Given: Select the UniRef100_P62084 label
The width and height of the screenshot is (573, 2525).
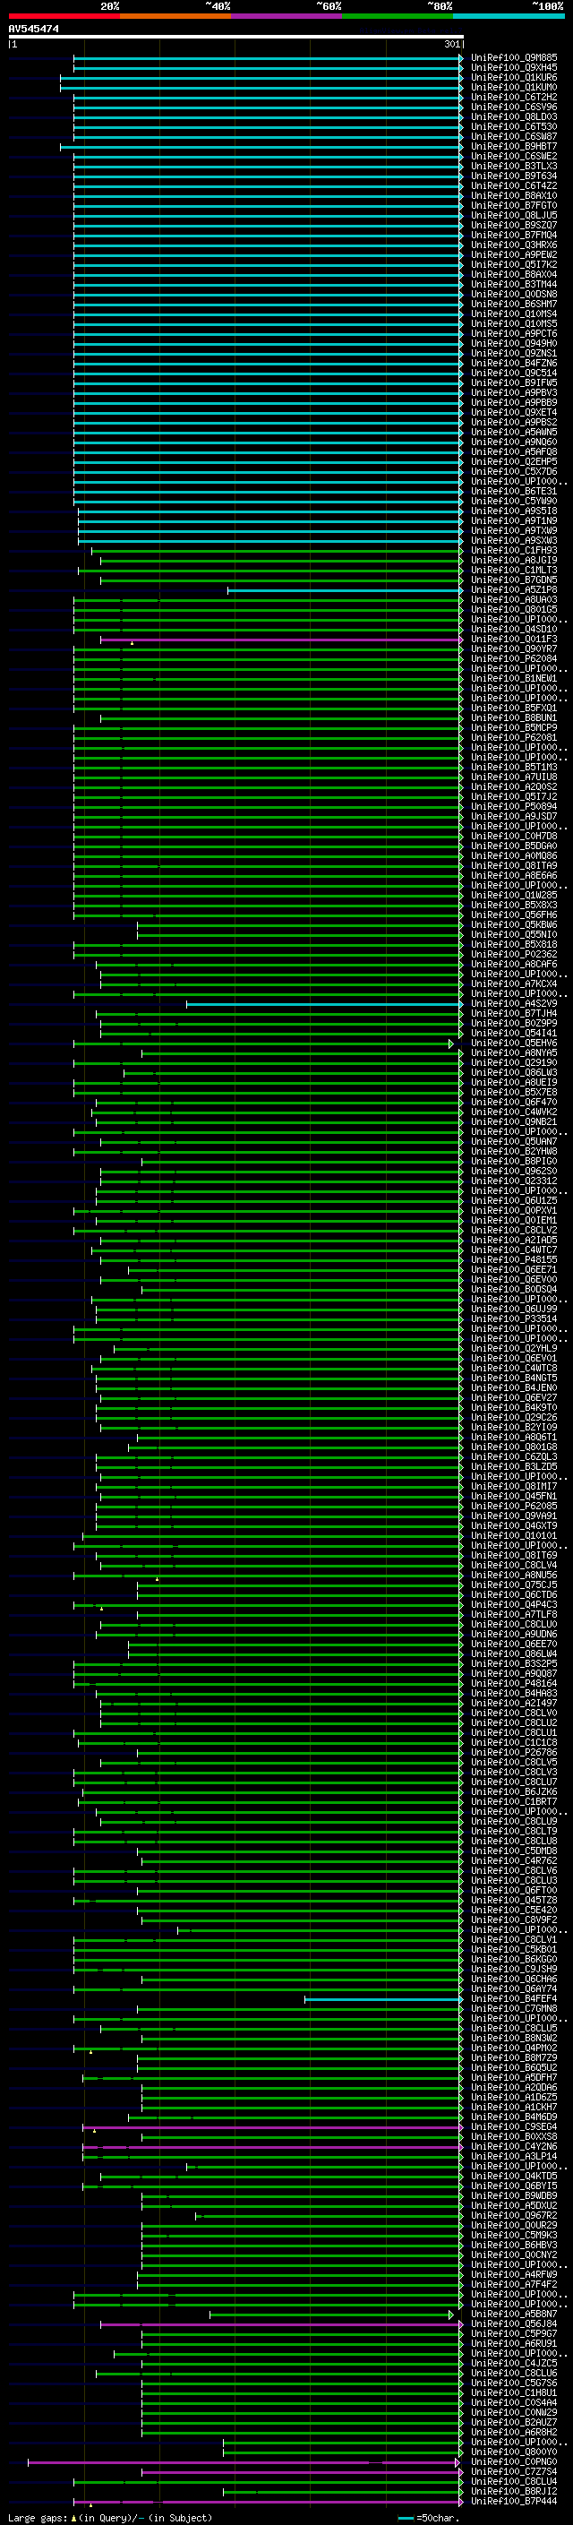Looking at the screenshot, I should pos(513,658).
